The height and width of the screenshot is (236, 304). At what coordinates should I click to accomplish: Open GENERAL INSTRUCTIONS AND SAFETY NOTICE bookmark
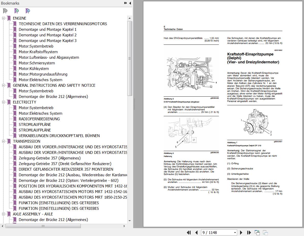pos(54,85)
